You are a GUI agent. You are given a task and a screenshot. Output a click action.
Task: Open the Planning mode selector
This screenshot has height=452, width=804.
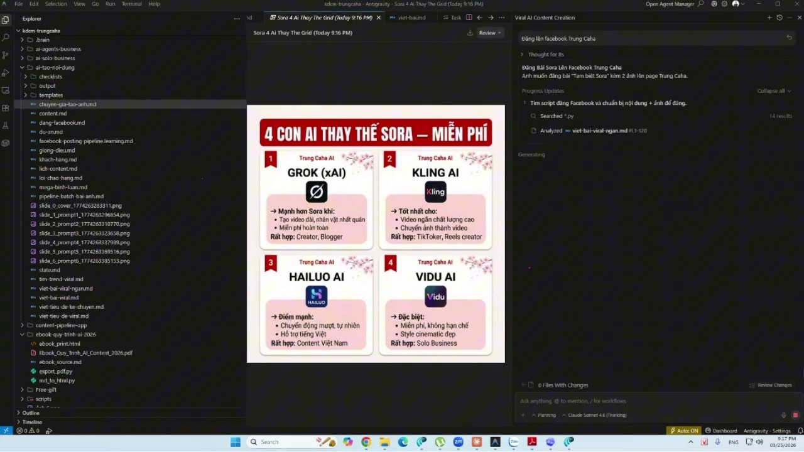[x=544, y=415]
